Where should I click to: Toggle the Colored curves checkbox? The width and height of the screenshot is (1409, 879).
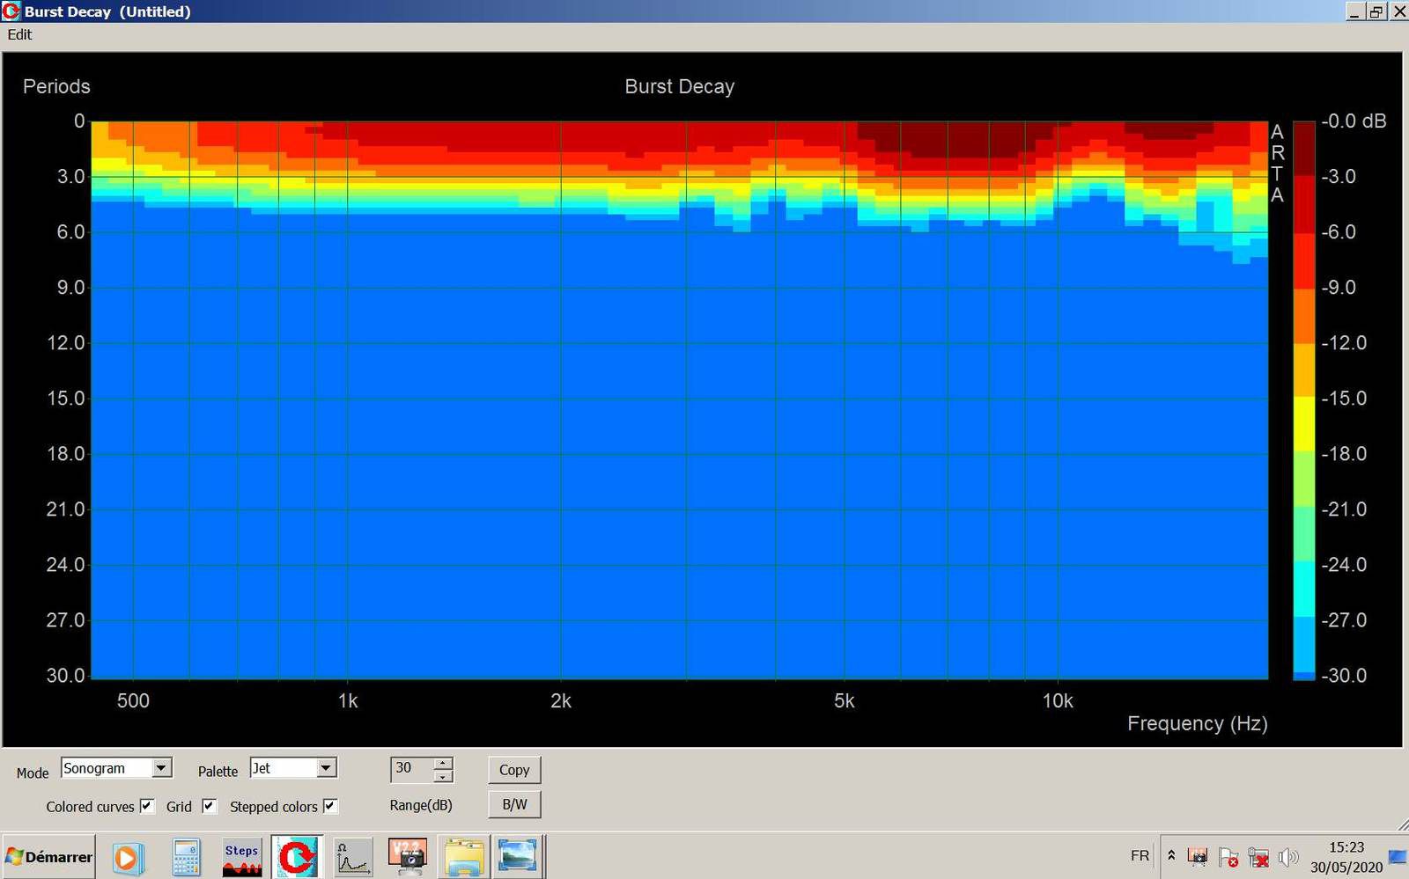147,806
